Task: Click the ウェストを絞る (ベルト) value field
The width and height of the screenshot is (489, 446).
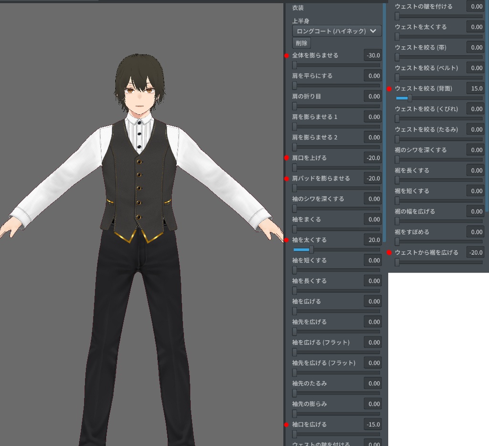Action: [475, 68]
